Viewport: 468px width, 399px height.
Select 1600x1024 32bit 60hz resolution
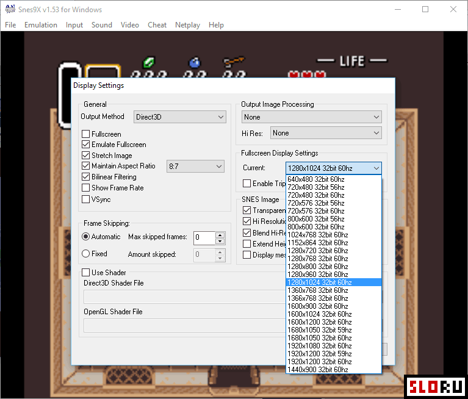pos(334,314)
